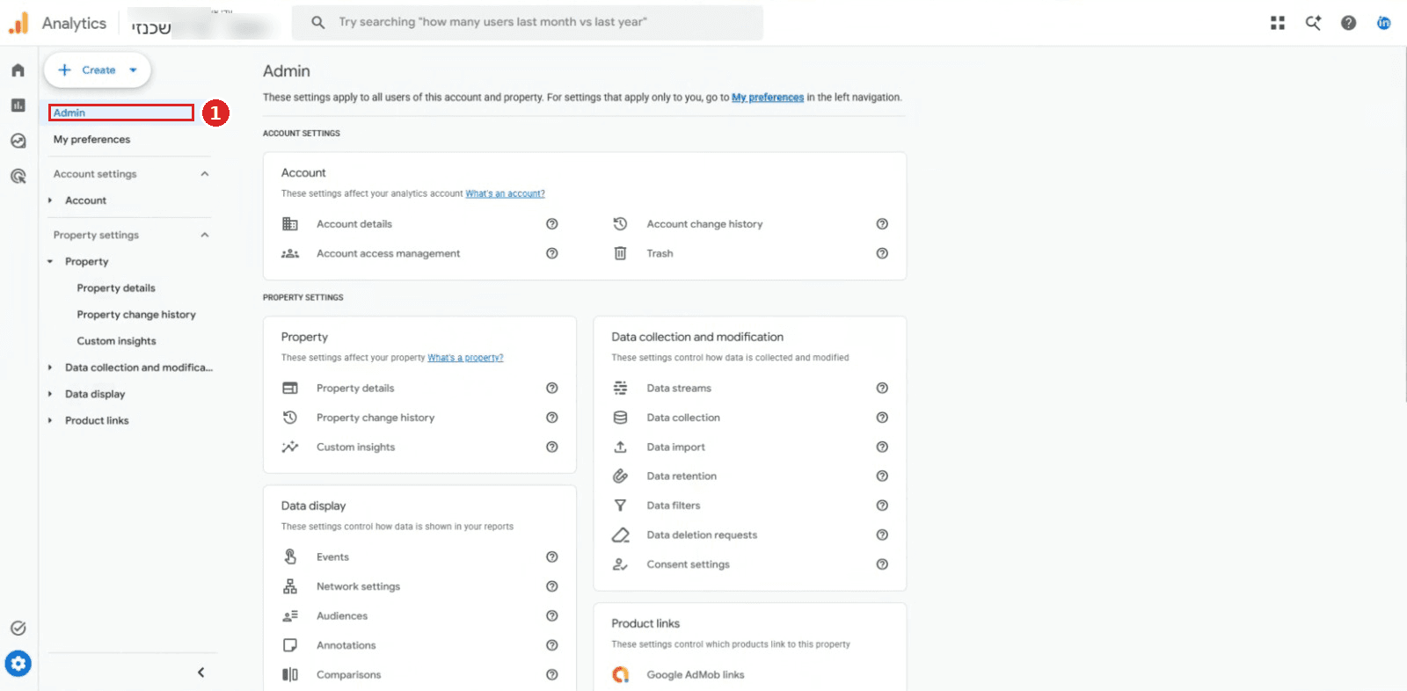The width and height of the screenshot is (1407, 691).
Task: Open the Create dropdown button
Action: coord(98,70)
